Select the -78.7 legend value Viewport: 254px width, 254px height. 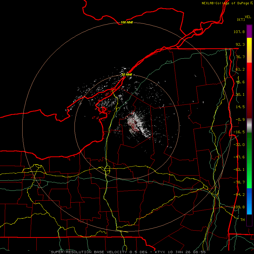(x=239, y=182)
